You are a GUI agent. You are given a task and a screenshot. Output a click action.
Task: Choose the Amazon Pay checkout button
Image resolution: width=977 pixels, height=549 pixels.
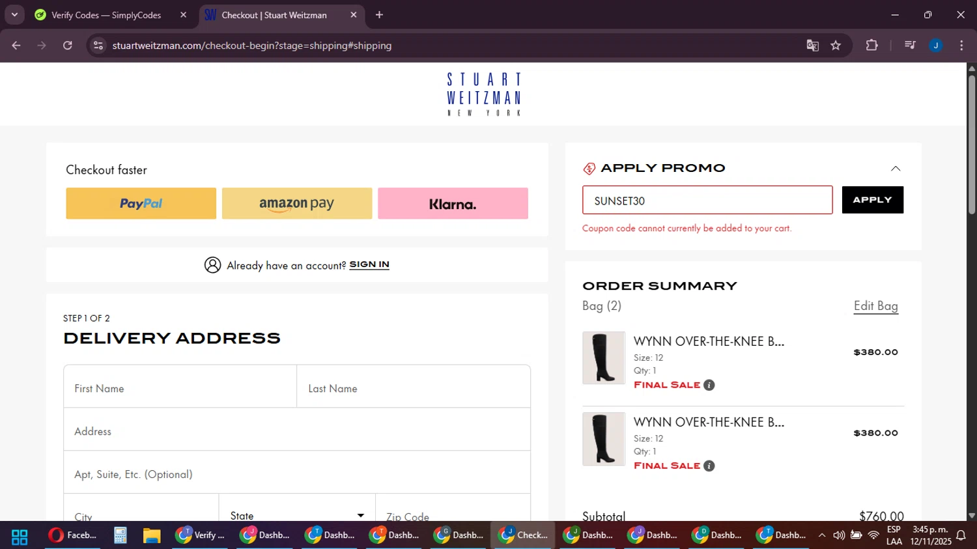click(297, 203)
